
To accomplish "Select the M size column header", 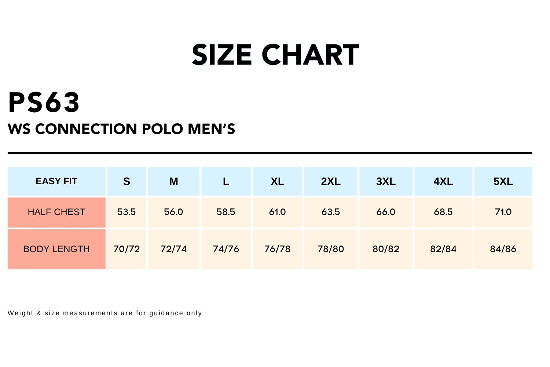I will pos(173,181).
